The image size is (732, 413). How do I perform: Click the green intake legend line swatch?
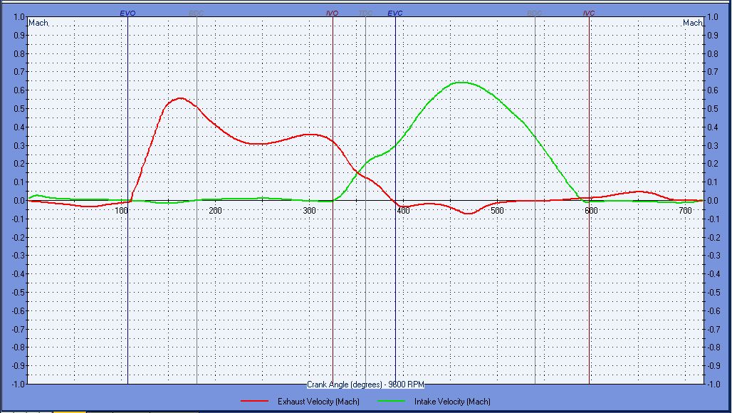click(392, 402)
